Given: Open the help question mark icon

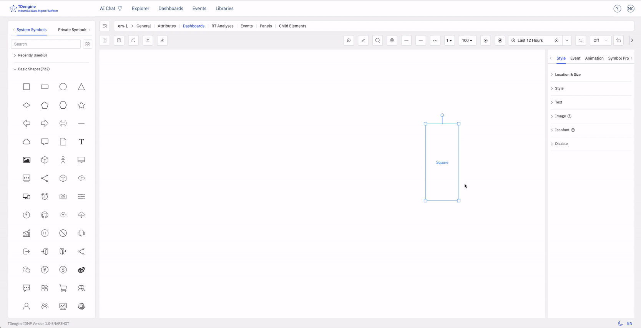Looking at the screenshot, I should (x=617, y=8).
